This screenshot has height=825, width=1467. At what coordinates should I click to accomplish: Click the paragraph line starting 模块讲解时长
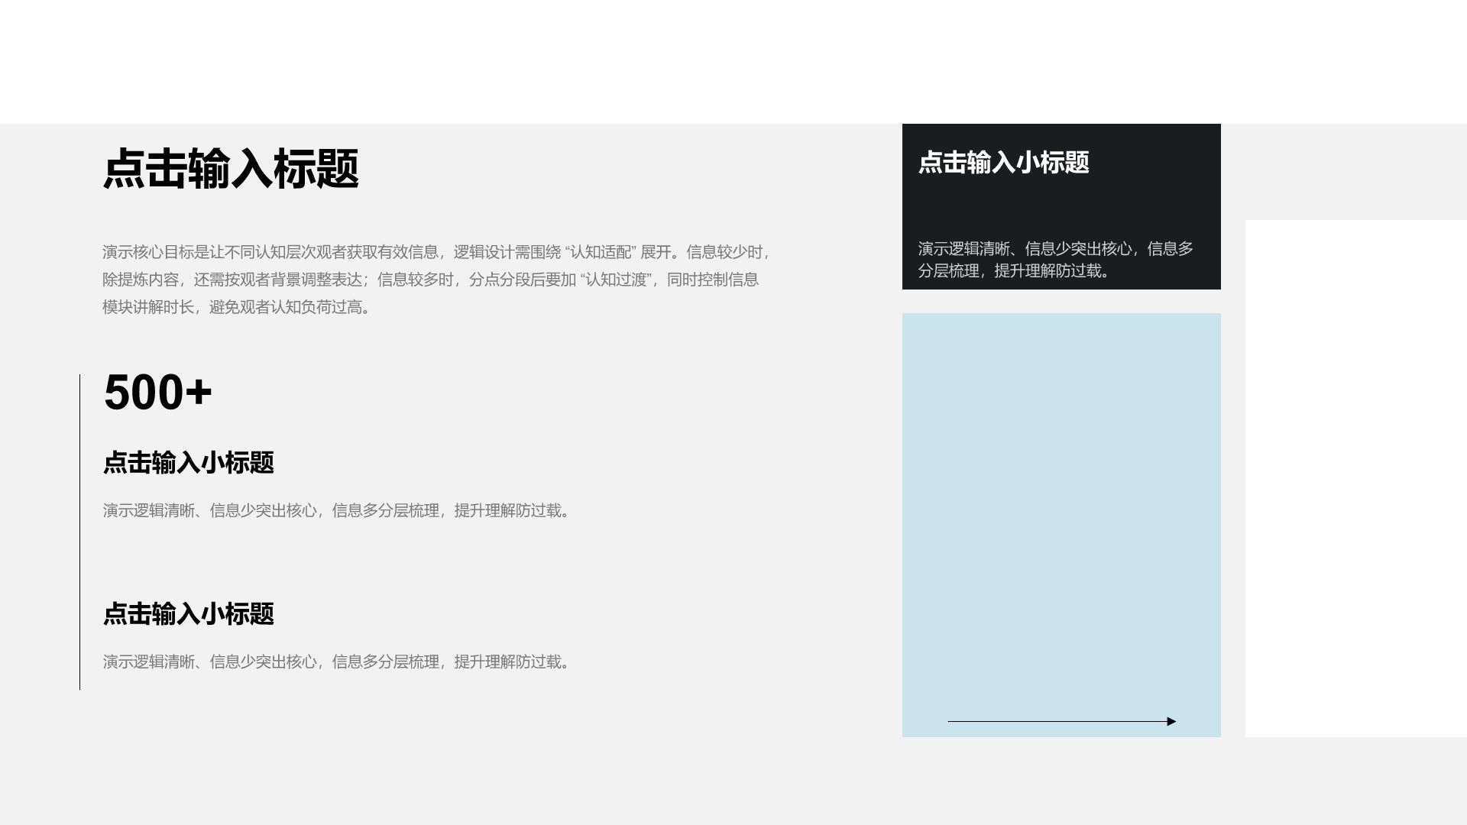tap(237, 307)
